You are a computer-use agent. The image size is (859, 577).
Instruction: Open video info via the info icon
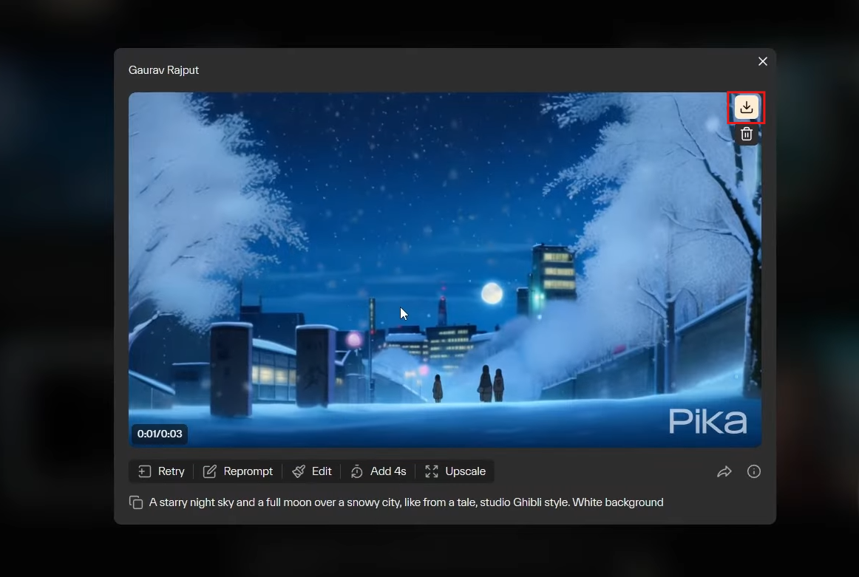(754, 471)
